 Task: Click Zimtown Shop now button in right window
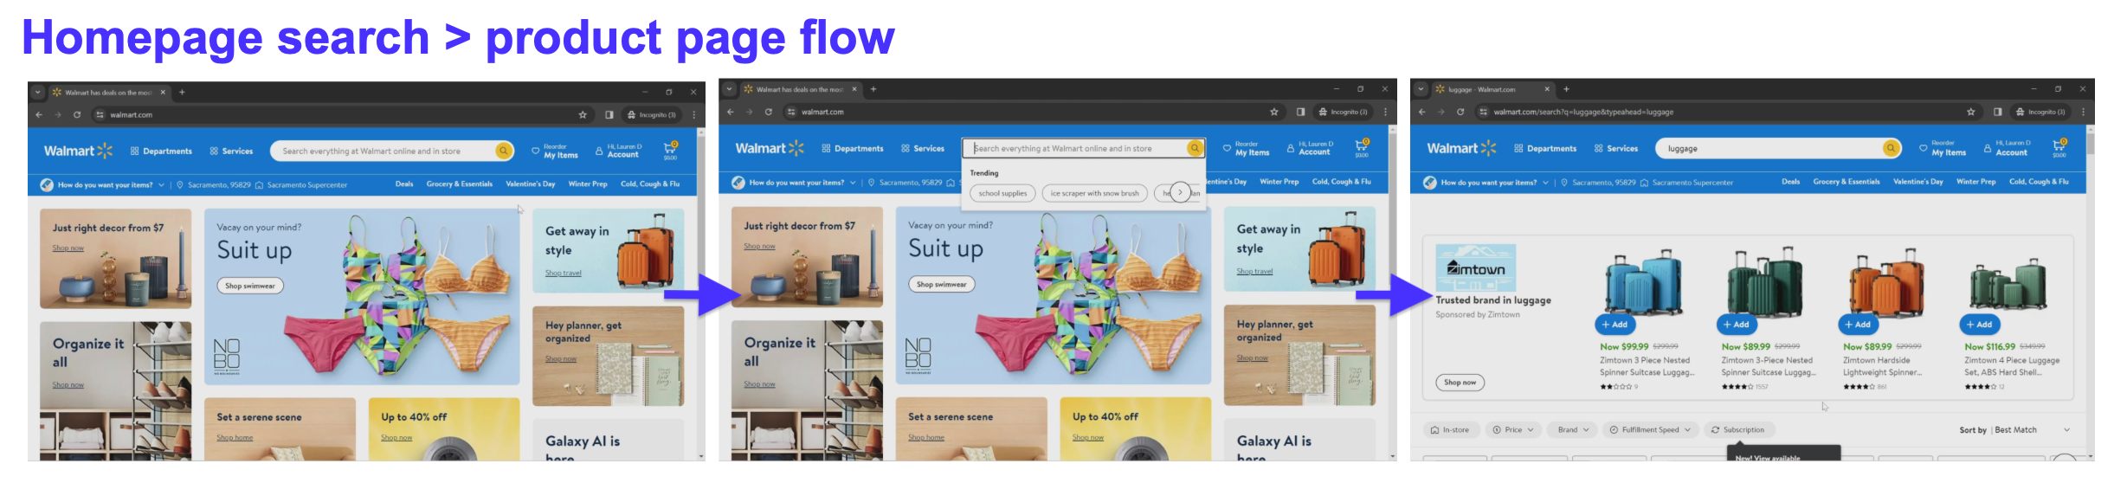(1460, 383)
